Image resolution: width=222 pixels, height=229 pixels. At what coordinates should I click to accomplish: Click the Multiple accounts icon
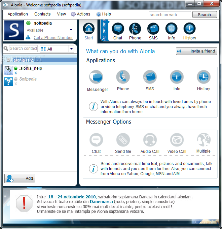coord(203,140)
